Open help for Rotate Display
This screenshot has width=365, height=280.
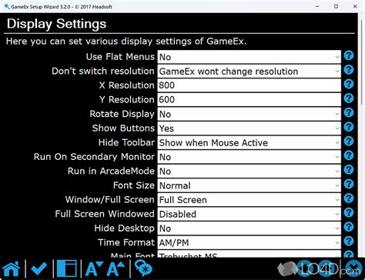pyautogui.click(x=349, y=112)
